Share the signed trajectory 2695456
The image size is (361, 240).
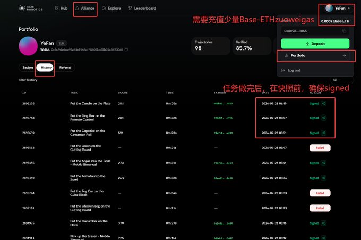(323, 163)
